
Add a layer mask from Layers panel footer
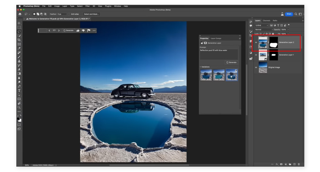(281, 164)
